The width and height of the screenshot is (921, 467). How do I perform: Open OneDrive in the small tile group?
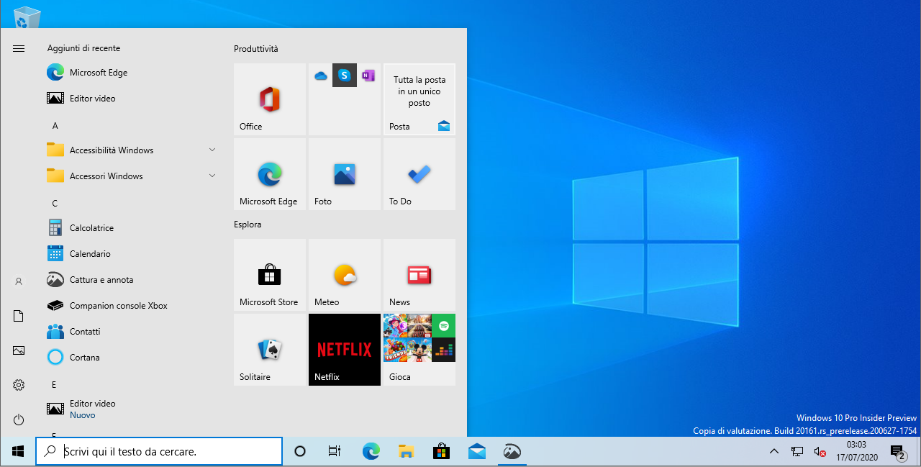click(321, 76)
